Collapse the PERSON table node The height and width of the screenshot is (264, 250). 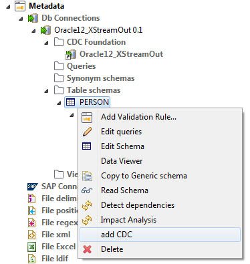59,103
